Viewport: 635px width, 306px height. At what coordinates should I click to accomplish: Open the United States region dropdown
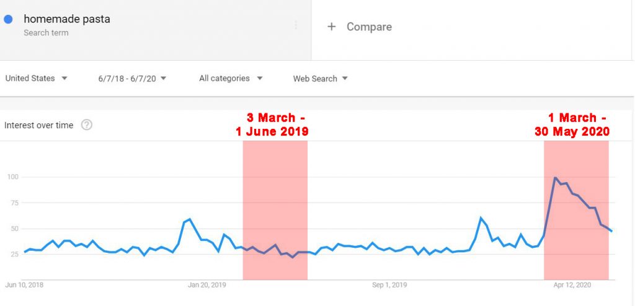pyautogui.click(x=36, y=78)
